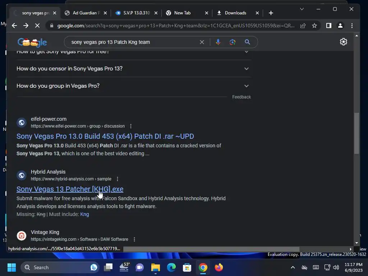Screen dimensions: 368x276
Task: Close the S.V.P 13.0.310 tab
Action: [156, 13]
